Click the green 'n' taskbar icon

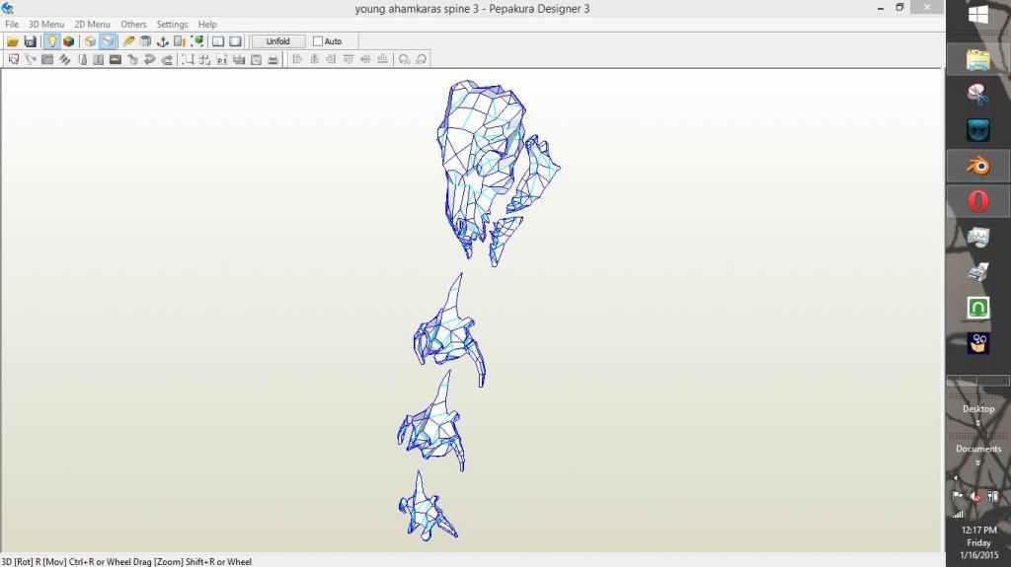click(978, 308)
